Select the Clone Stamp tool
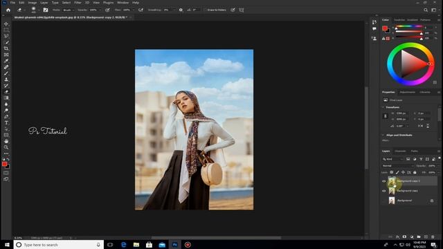The height and width of the screenshot is (249, 443). click(x=6, y=80)
